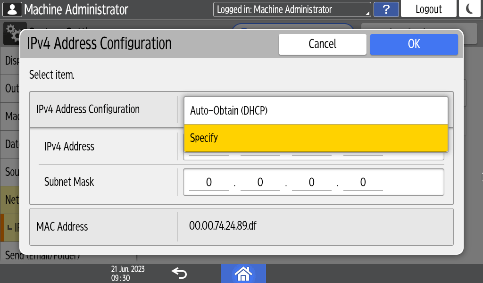Select the fourth Subnet Mask octet field
483x283 pixels.
click(x=363, y=182)
